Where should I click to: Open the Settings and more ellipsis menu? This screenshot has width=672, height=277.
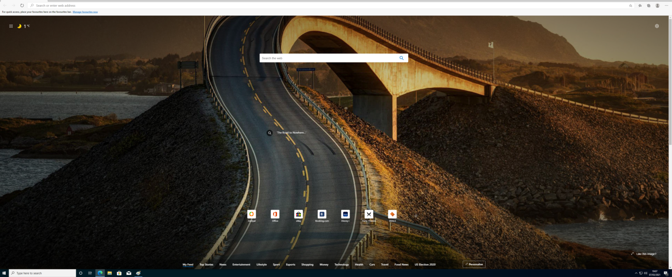click(x=665, y=5)
